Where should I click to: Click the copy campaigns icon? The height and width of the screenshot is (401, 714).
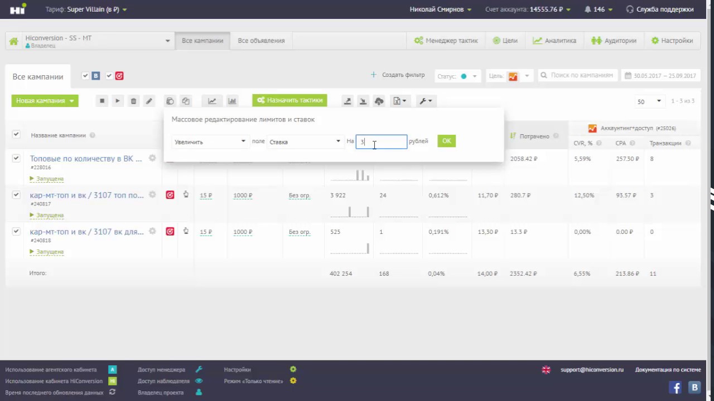186,101
